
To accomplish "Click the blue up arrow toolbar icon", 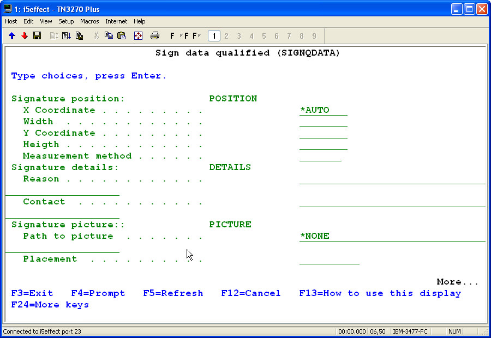I will click(12, 36).
